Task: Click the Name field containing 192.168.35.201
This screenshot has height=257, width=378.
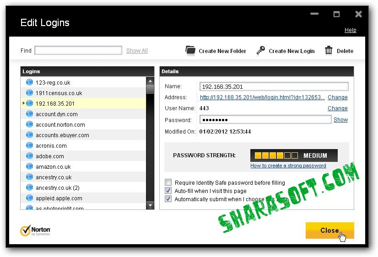Action: [274, 86]
